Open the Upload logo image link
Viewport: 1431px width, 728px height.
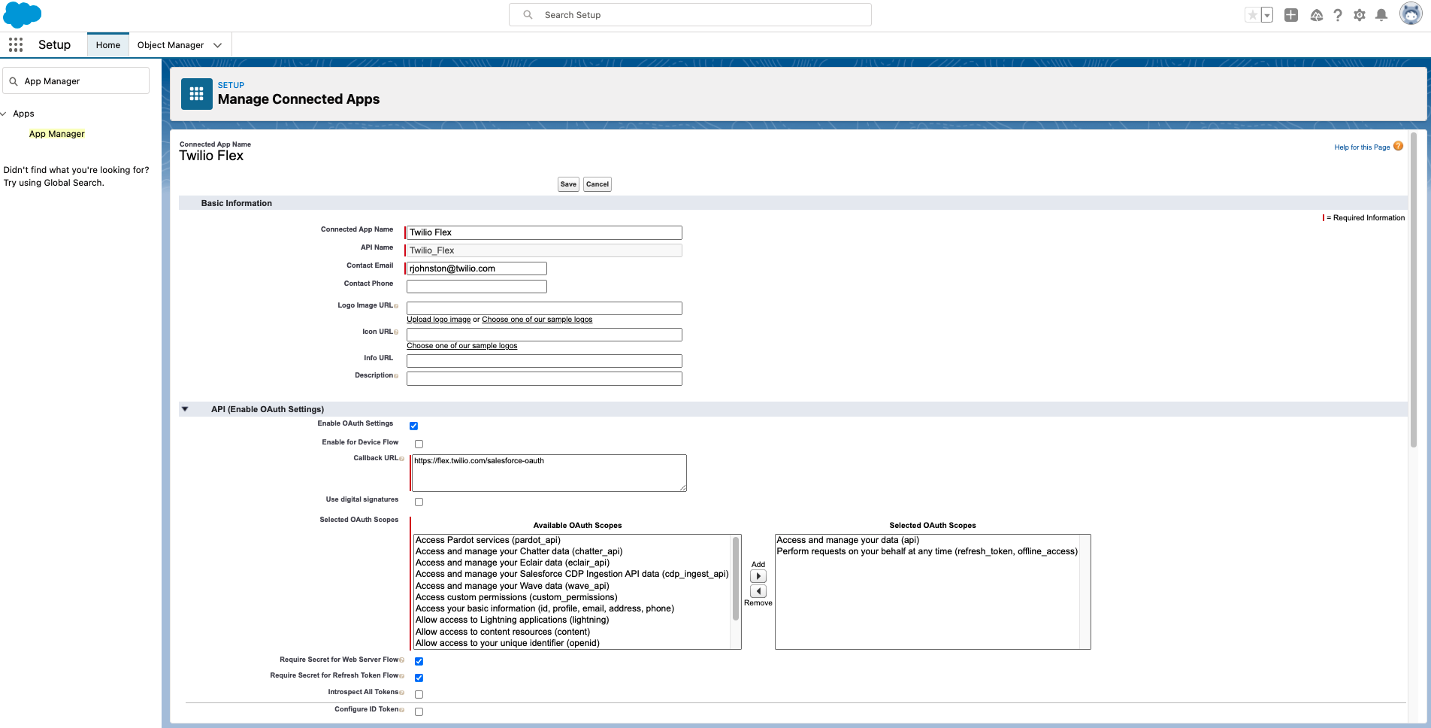coord(439,320)
